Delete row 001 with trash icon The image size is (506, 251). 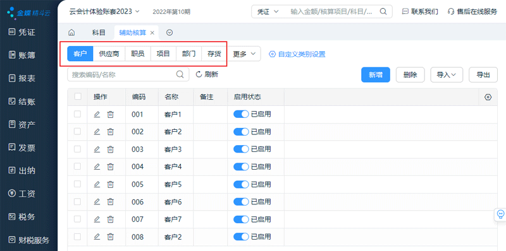coord(110,114)
